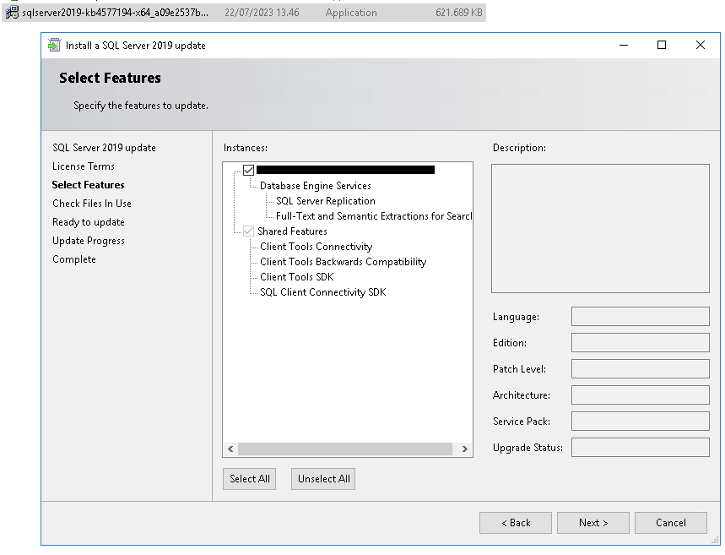Select Database Engine Services tree item
This screenshot has height=555, width=725.
[x=316, y=186]
